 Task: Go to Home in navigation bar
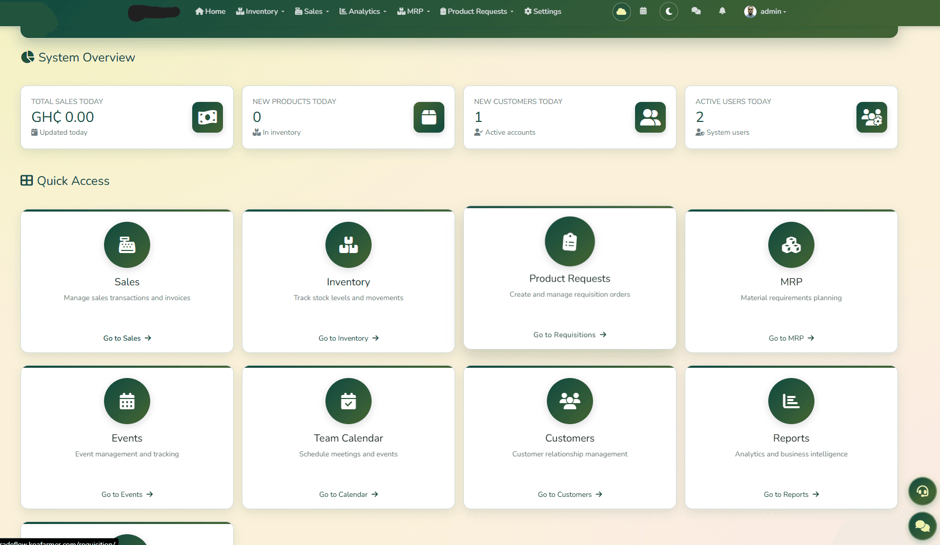tap(210, 11)
